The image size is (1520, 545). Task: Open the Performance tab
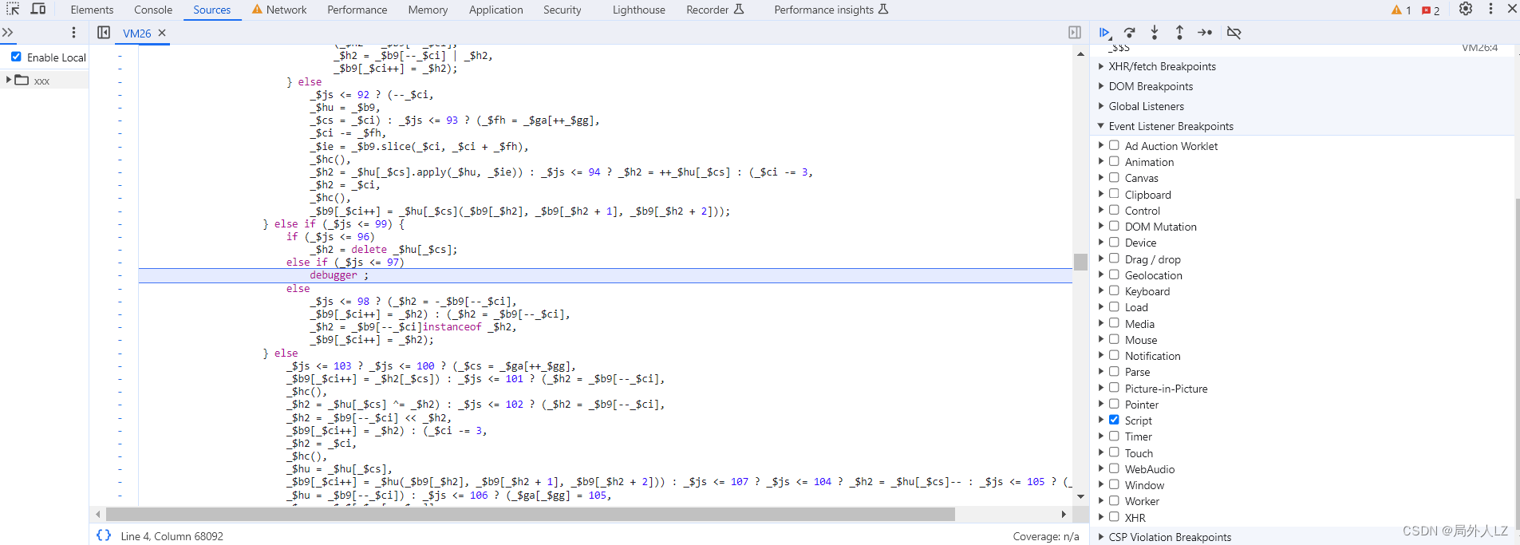pos(357,10)
